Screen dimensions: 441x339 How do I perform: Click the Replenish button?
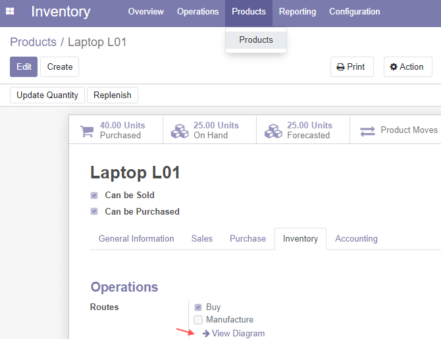click(x=113, y=95)
